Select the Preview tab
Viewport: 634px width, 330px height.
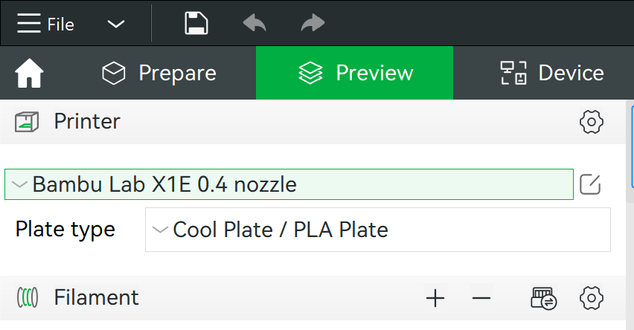355,73
